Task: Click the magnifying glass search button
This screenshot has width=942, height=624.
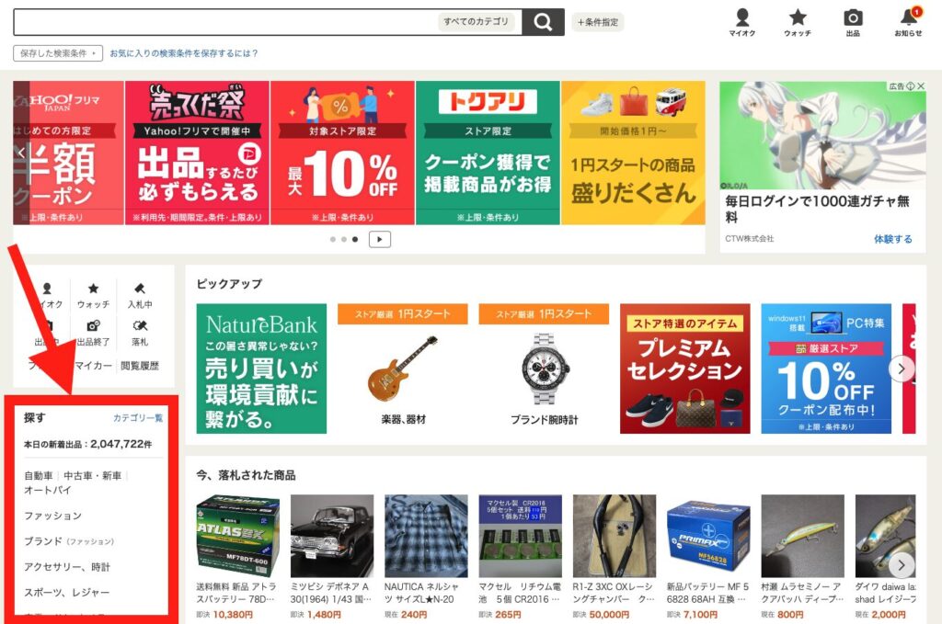Action: (x=543, y=22)
